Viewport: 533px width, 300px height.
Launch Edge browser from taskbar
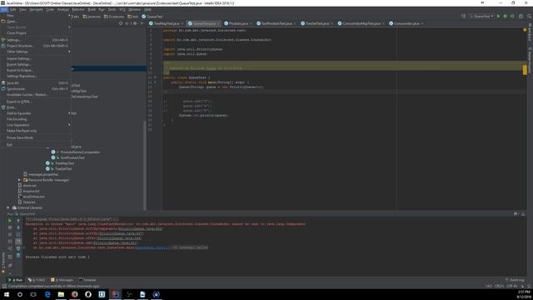click(47, 294)
